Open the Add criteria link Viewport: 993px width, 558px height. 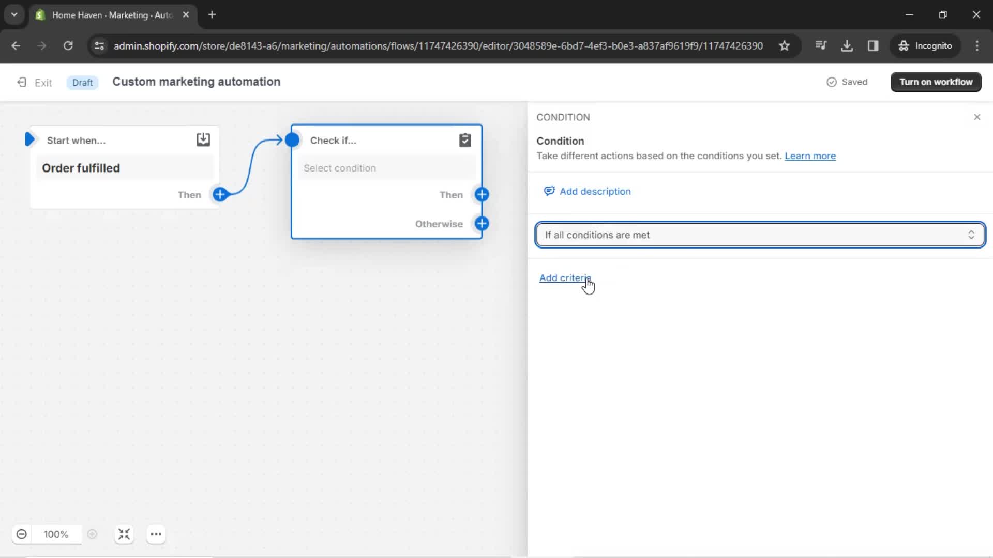click(x=564, y=277)
